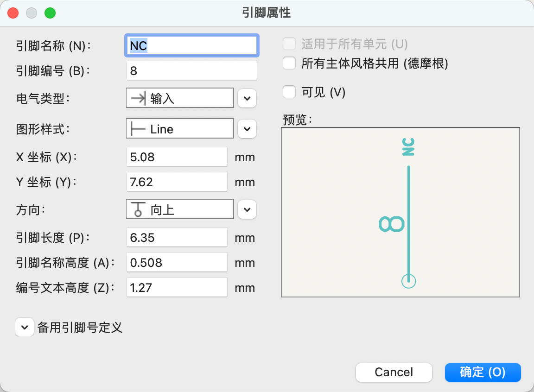Viewport: 534px width, 392px height.
Task: Click the pin preview drawing area
Action: pos(400,212)
